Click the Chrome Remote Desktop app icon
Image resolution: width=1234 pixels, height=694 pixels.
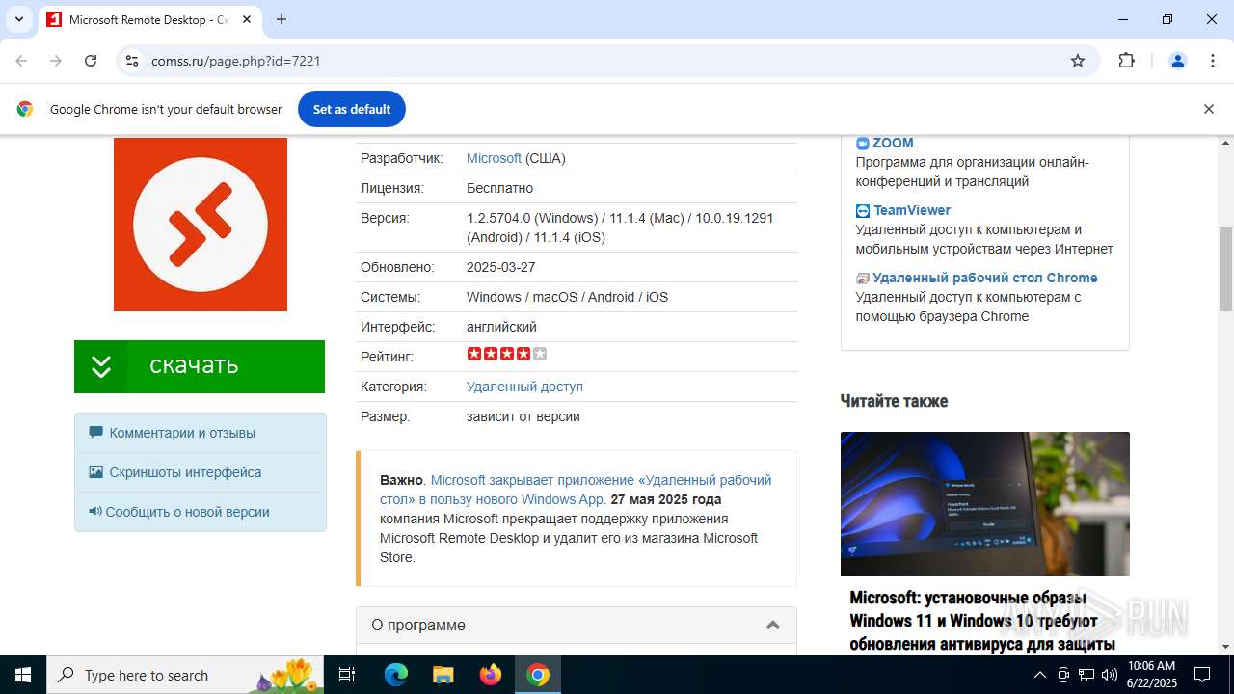point(863,279)
